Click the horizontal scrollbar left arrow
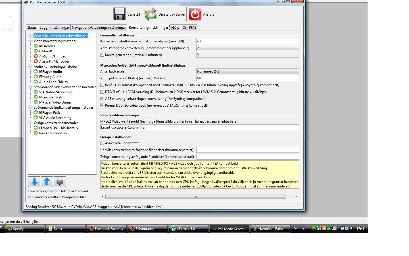Viewport: 409px width, 256px height. [103, 197]
